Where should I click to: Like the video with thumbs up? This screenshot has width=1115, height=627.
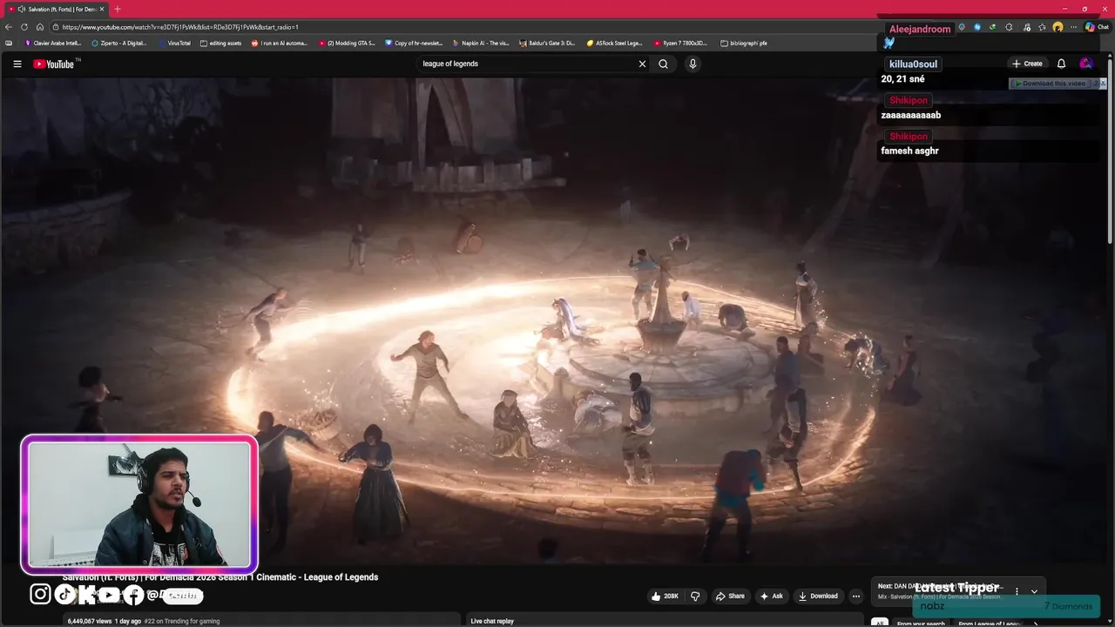[665, 596]
